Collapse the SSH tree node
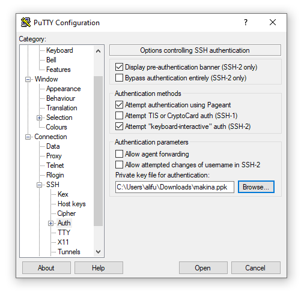Image resolution: width=307 pixels, height=295 pixels. coord(39,185)
